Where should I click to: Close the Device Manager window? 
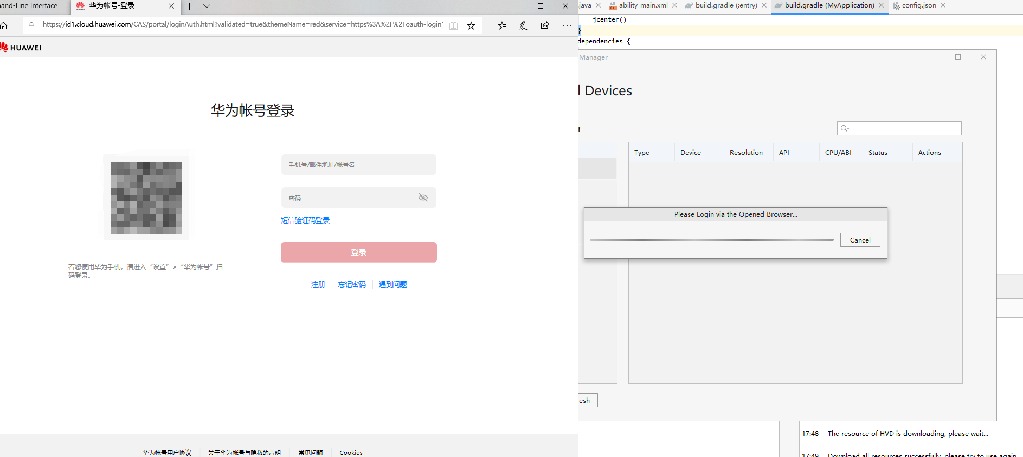(983, 57)
